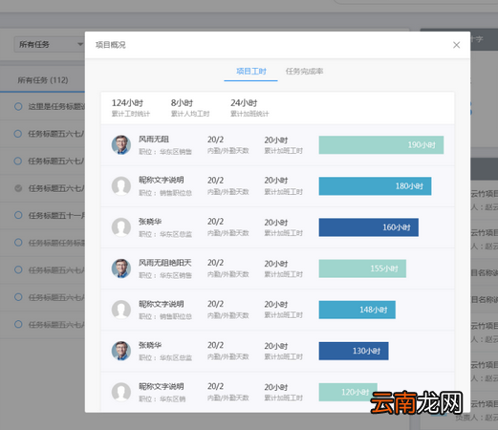Screen dimensions: 498x430
Task: Click the dark blue 160小时 bar
Action: pyautogui.click(x=369, y=227)
